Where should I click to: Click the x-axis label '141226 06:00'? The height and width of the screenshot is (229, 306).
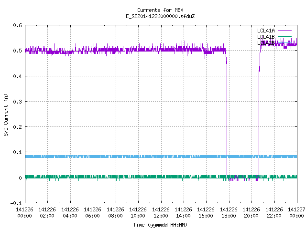tap(92, 212)
